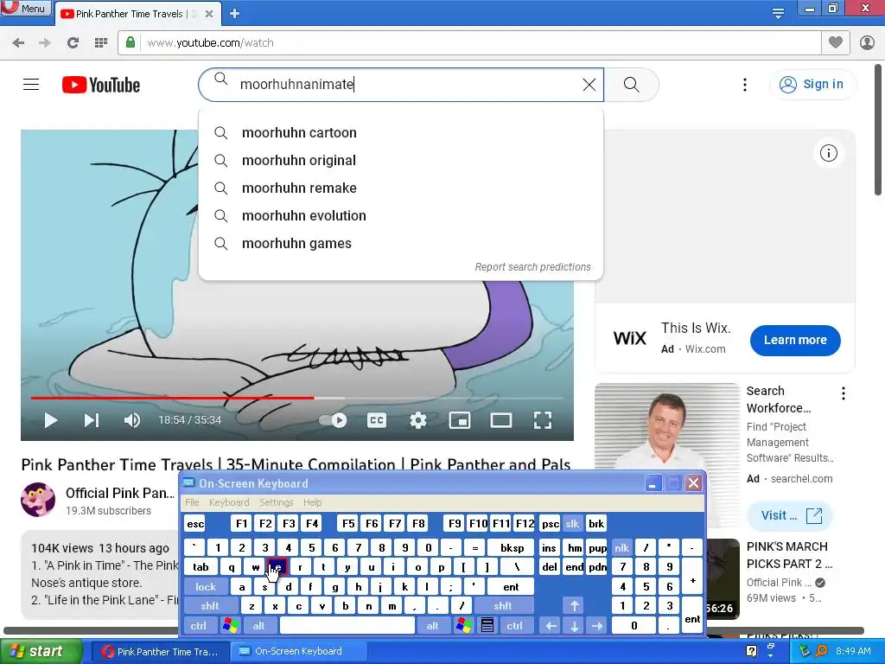
Task: Click Report search predictions link
Action: point(532,267)
